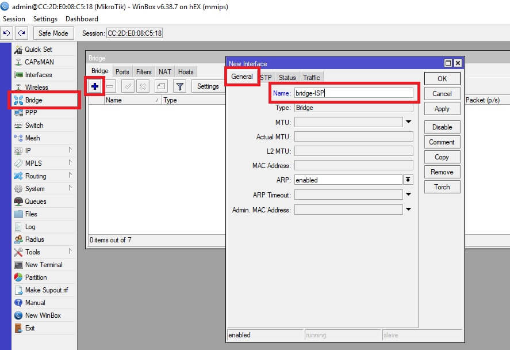
Task: Click the Redo arrow in toolbar
Action: [x=21, y=33]
